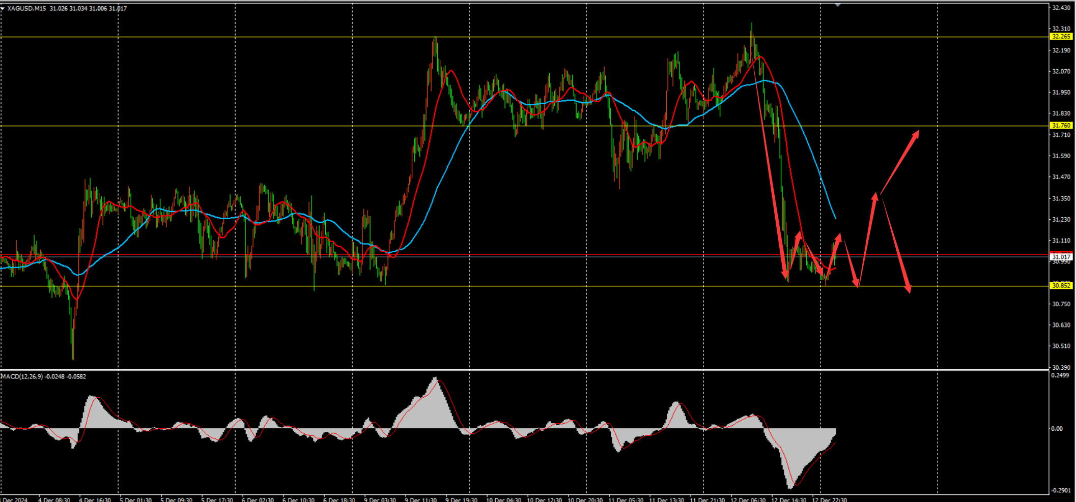Click the 12 Dec 06:30 time label
Image resolution: width=1076 pixels, height=502 pixels.
coord(748,499)
